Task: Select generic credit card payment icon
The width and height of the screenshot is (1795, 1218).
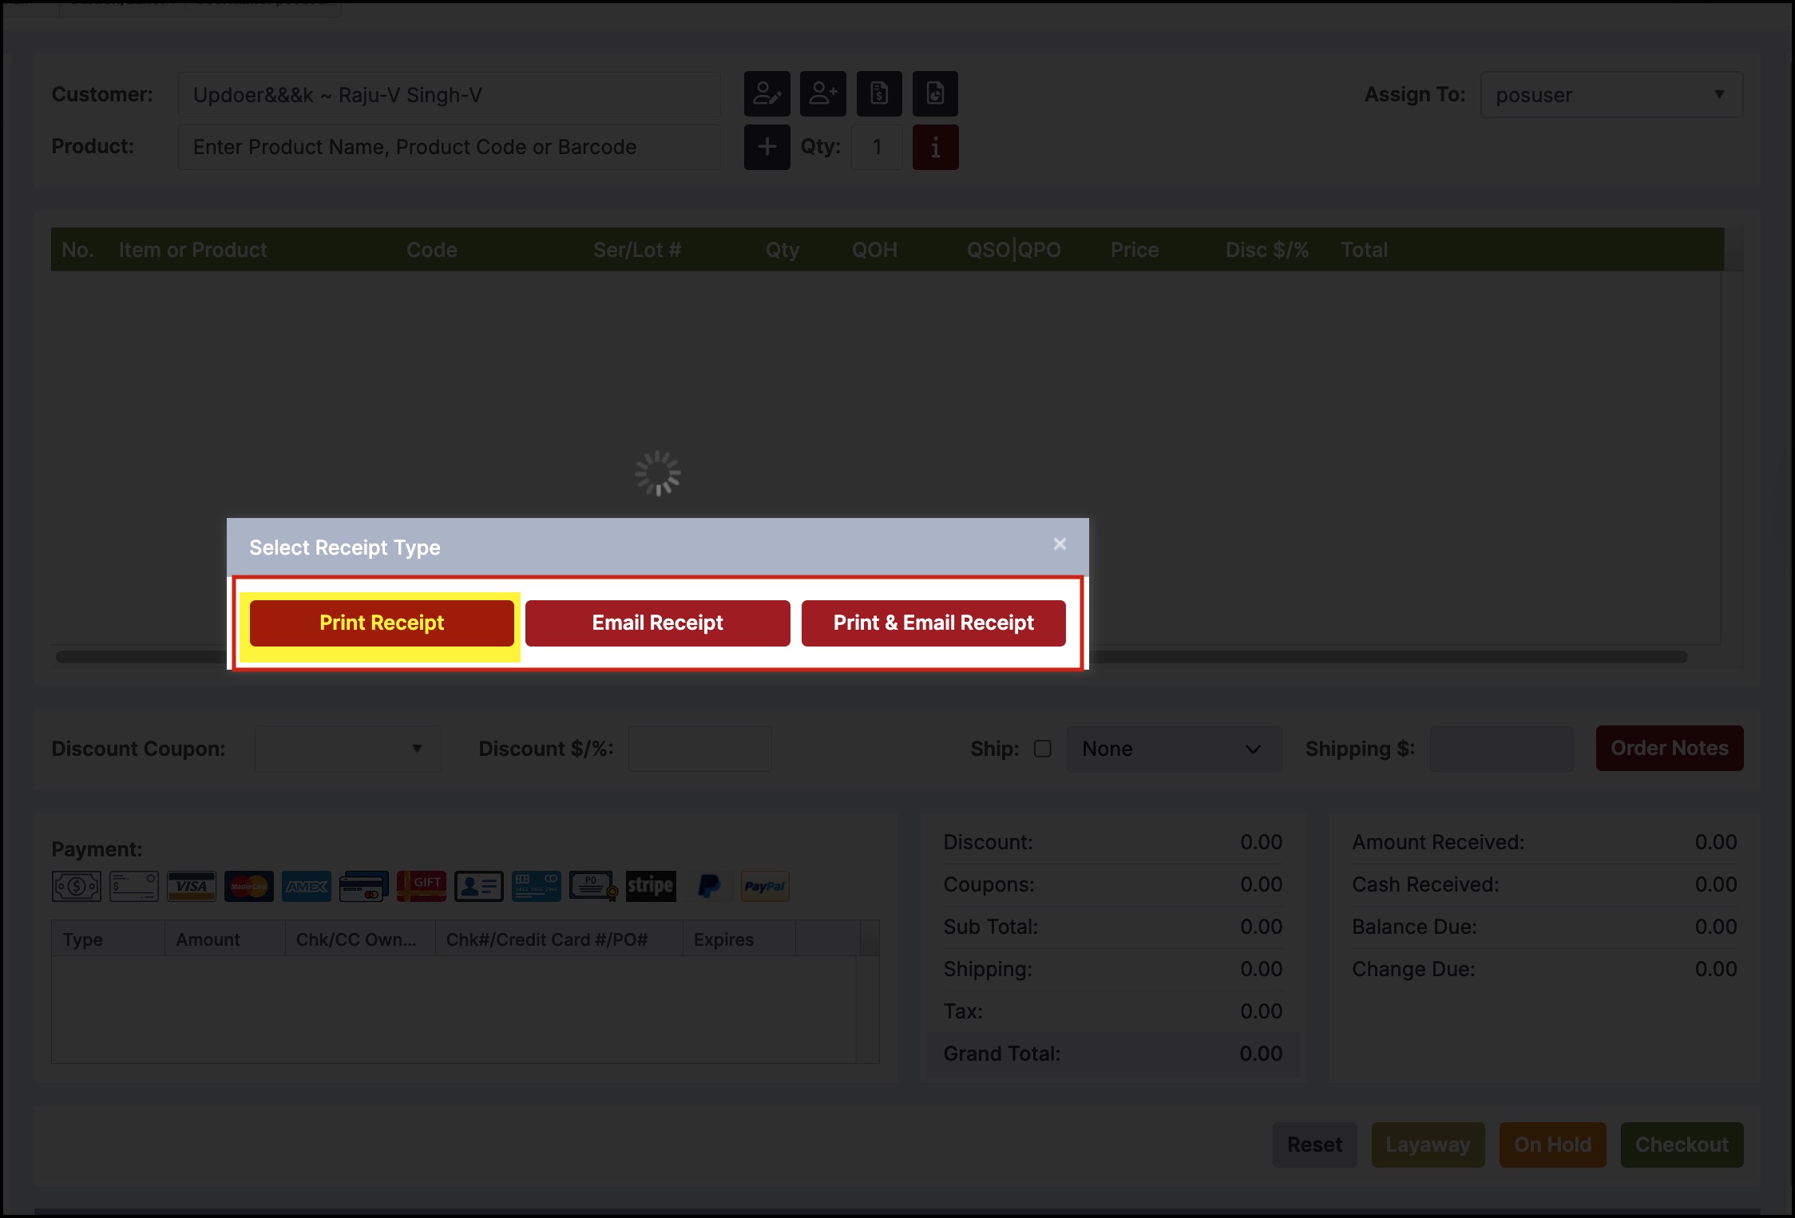Action: pos(364,886)
